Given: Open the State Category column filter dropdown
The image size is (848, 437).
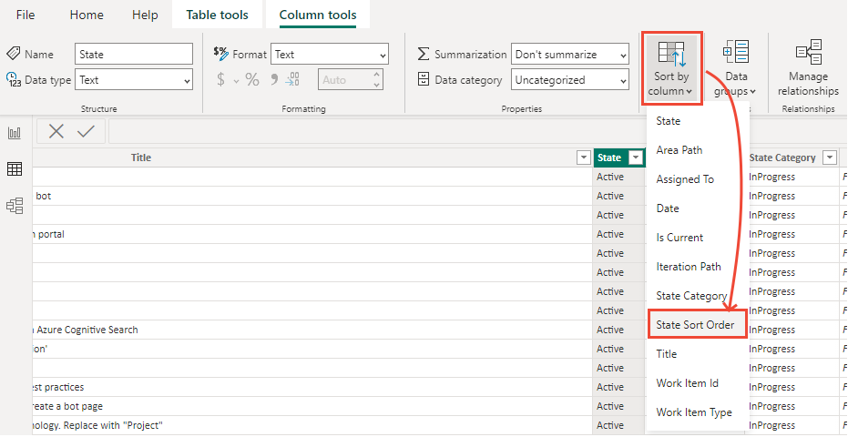Looking at the screenshot, I should coord(830,158).
